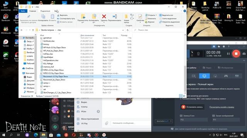Collapse Bandicam panel chevron
Viewport: 247px width, 138px height.
pyautogui.click(x=244, y=61)
